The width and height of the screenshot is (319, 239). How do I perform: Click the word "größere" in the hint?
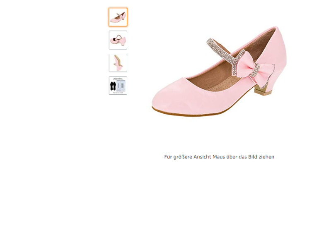(182, 157)
